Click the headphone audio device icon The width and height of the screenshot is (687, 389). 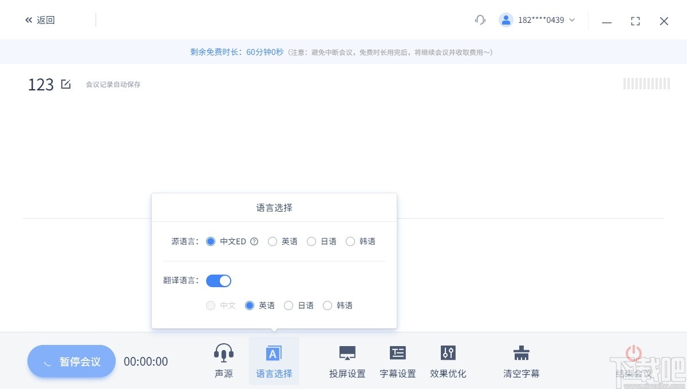click(480, 19)
